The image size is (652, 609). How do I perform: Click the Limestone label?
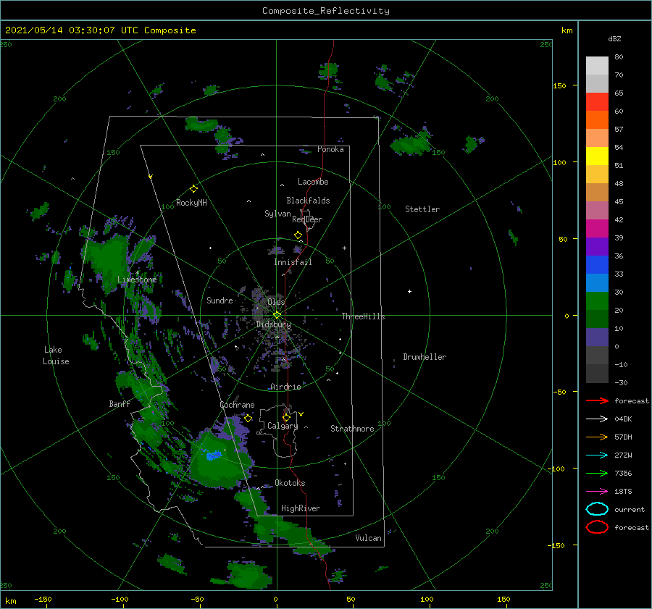point(137,280)
